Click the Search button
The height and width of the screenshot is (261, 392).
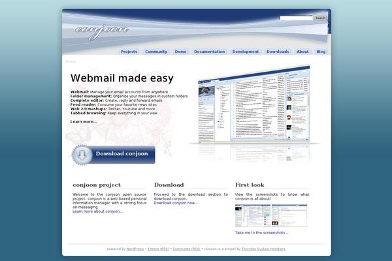(x=320, y=18)
